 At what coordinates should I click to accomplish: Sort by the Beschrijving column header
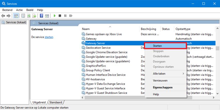coord(150,29)
